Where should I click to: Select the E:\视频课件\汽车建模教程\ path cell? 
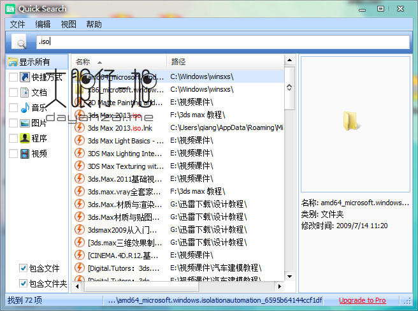point(216,268)
